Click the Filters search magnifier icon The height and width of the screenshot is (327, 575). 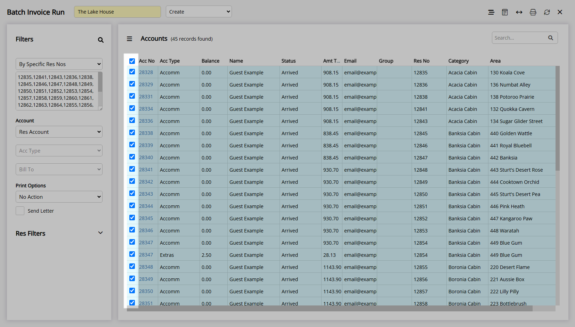pos(101,40)
